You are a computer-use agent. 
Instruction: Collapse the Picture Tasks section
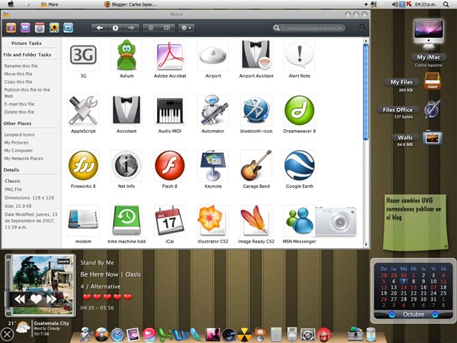(x=26, y=43)
